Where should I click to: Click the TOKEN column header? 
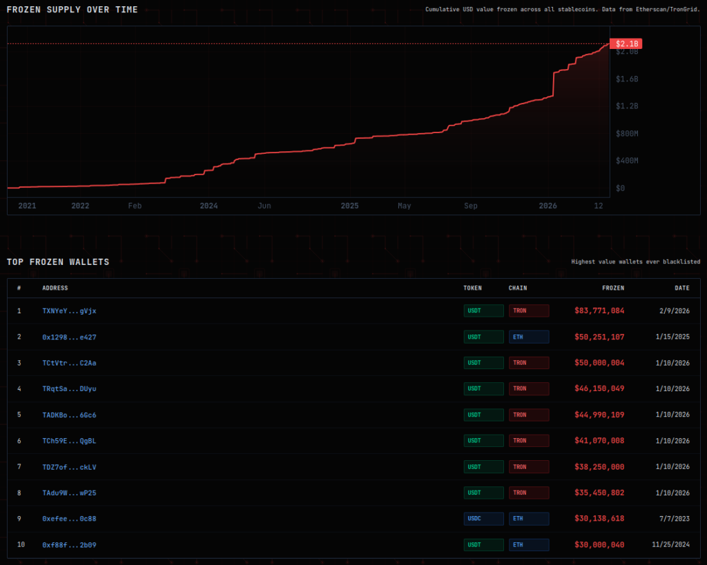472,288
